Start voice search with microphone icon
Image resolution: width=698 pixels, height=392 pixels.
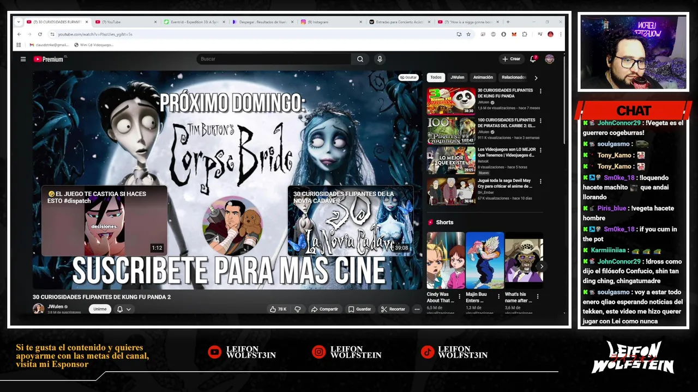pos(380,59)
